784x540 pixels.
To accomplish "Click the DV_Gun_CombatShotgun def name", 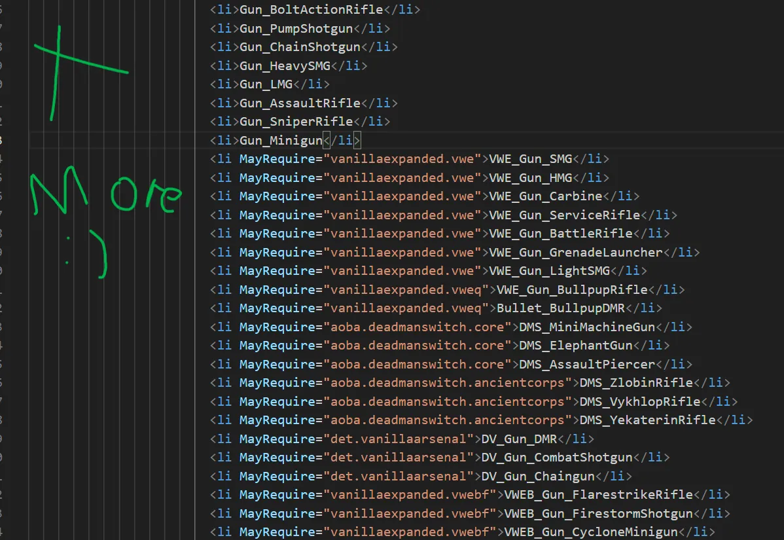I will pyautogui.click(x=557, y=458).
